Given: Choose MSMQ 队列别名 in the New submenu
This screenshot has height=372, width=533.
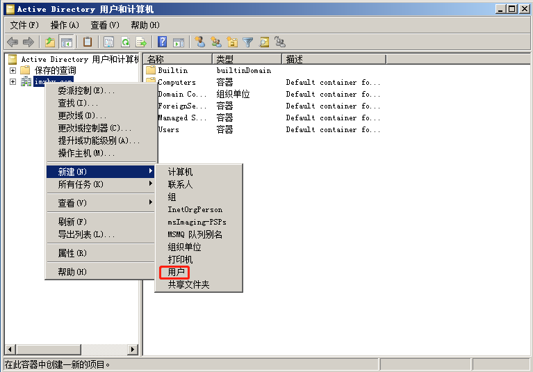Looking at the screenshot, I should [199, 234].
